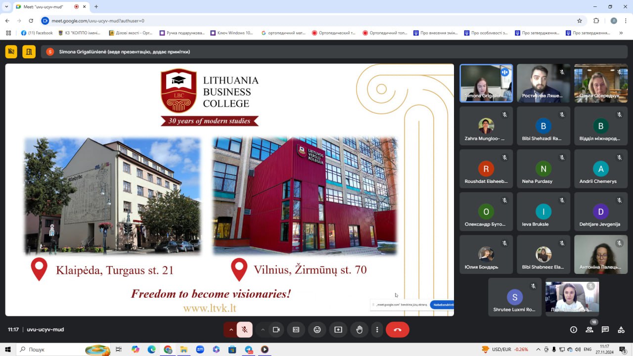
Task: Open the emoji reactions icon
Action: 317,330
